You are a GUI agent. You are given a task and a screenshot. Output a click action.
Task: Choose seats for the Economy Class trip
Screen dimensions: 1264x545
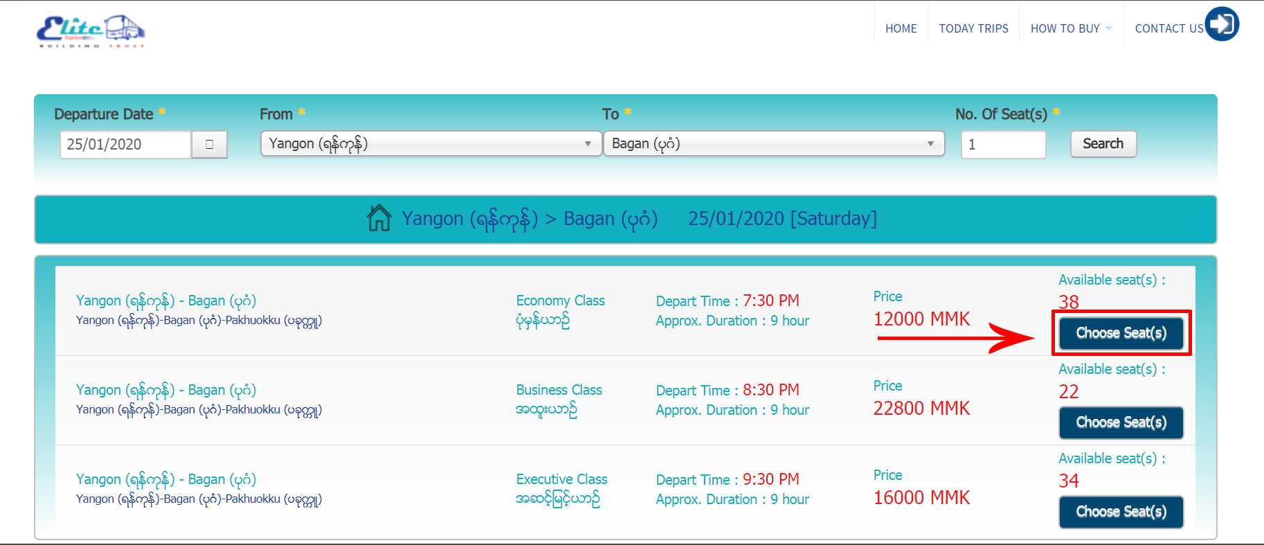click(x=1121, y=333)
